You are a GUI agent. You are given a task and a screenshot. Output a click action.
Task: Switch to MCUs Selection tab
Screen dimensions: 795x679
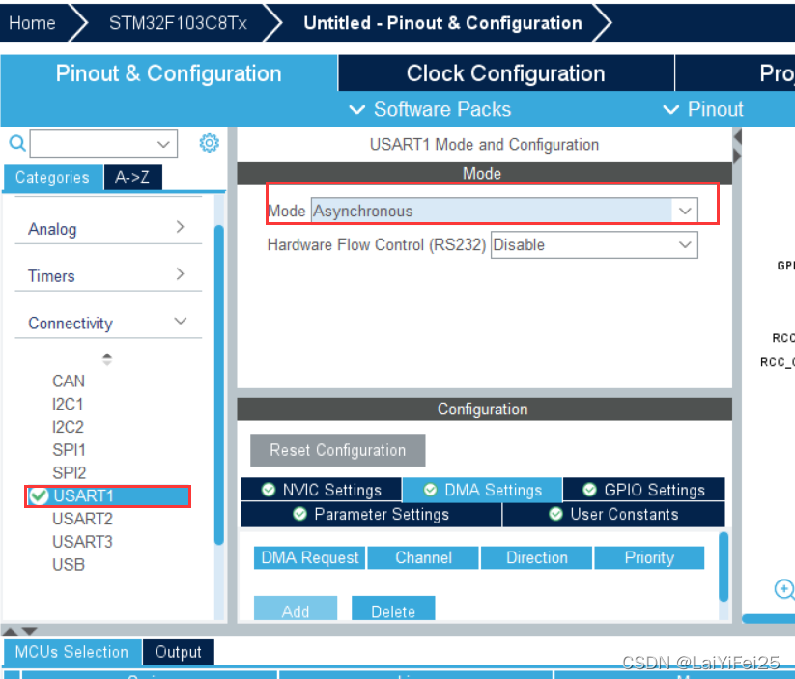click(72, 652)
